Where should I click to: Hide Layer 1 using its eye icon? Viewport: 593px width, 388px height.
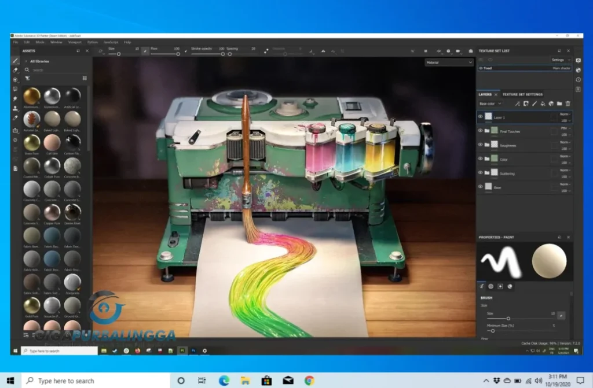480,116
